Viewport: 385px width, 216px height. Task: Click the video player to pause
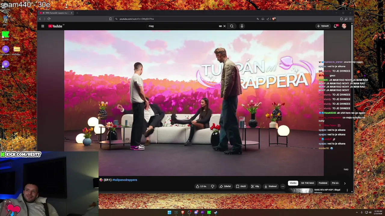coord(194,103)
